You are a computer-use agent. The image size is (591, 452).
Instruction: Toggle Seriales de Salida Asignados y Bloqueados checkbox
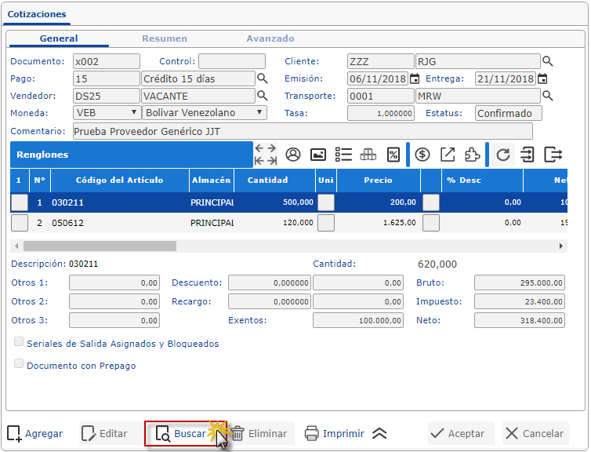pos(18,343)
